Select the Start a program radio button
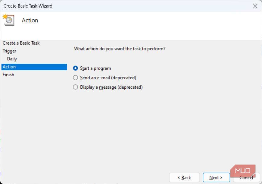Screen dimensions: 262x184 [x=75, y=68]
